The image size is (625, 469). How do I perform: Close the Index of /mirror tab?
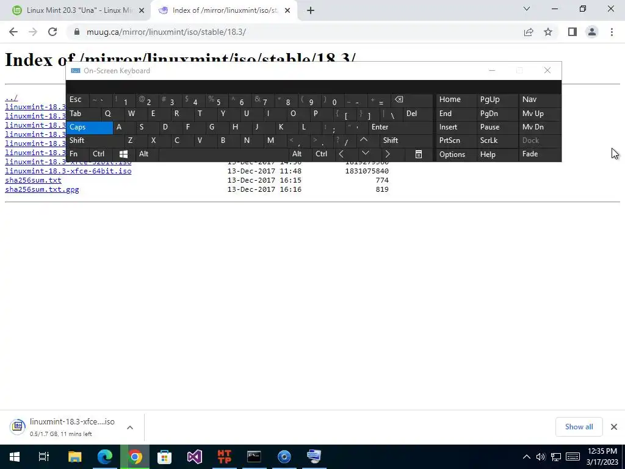tap(287, 11)
